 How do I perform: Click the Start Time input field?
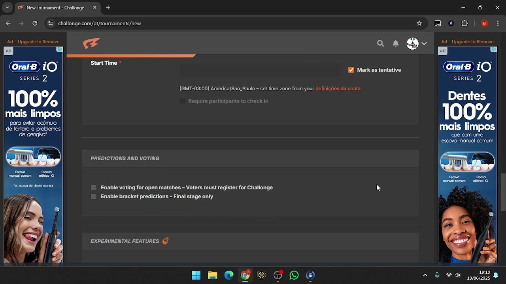tap(260, 70)
